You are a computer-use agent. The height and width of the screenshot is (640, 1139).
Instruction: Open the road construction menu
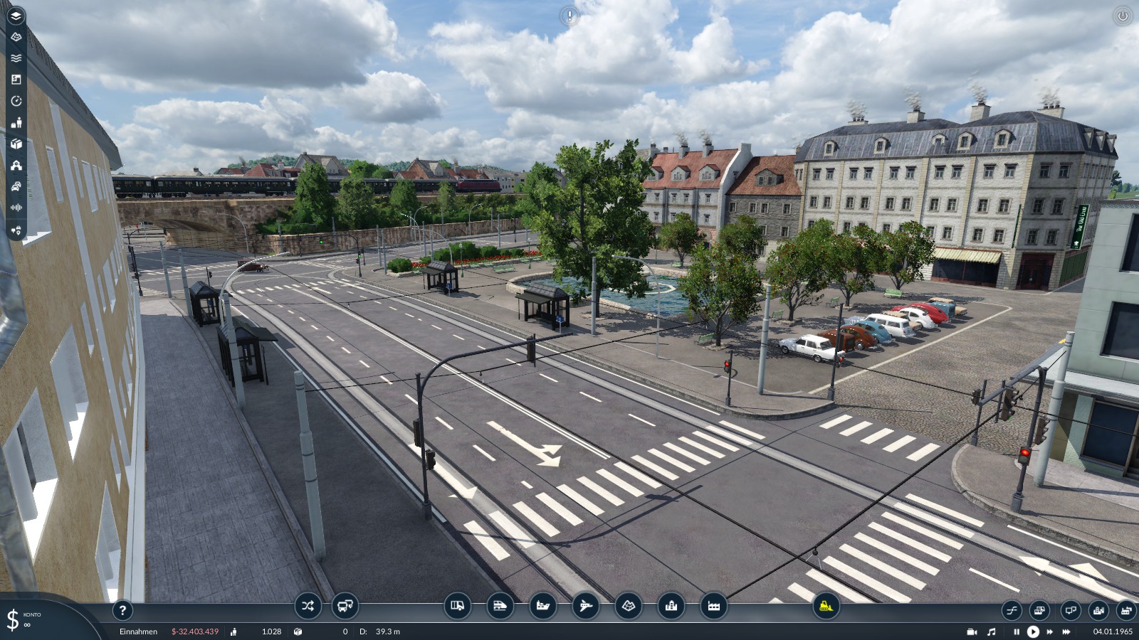tap(458, 607)
